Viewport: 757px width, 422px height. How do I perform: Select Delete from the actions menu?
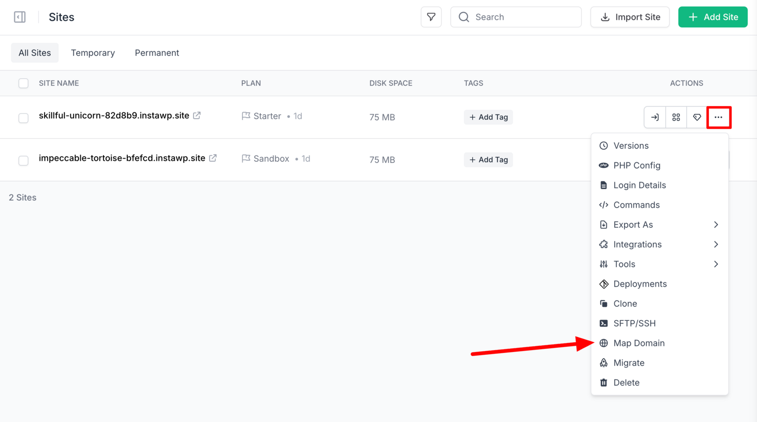point(660,383)
